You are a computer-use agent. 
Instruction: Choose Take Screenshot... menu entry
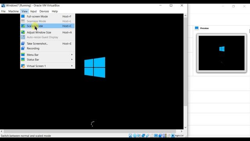[x=48, y=43]
